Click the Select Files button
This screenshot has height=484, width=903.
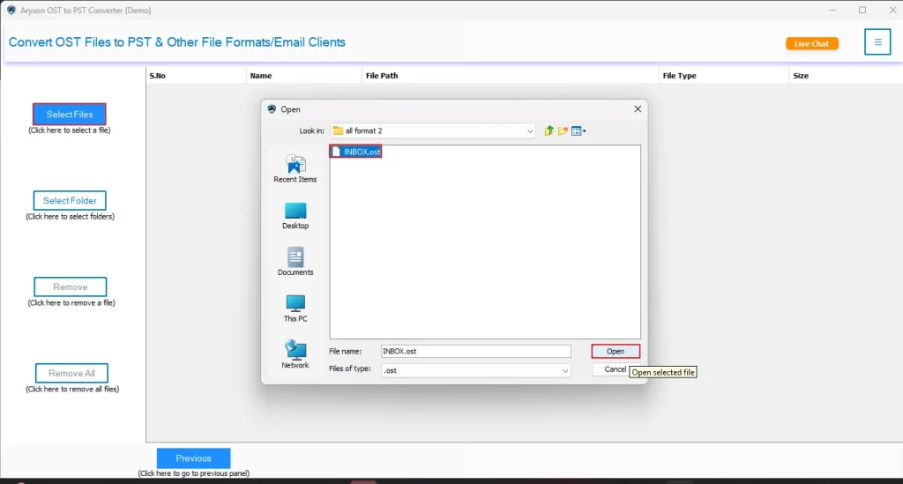coord(69,114)
